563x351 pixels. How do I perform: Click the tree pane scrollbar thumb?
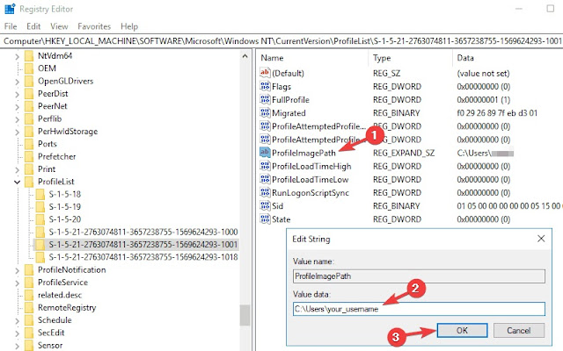point(245,315)
